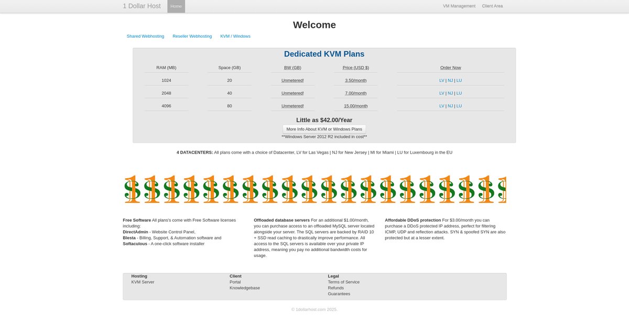
Task: Click the RAM (MB) column header
Action: (x=166, y=68)
